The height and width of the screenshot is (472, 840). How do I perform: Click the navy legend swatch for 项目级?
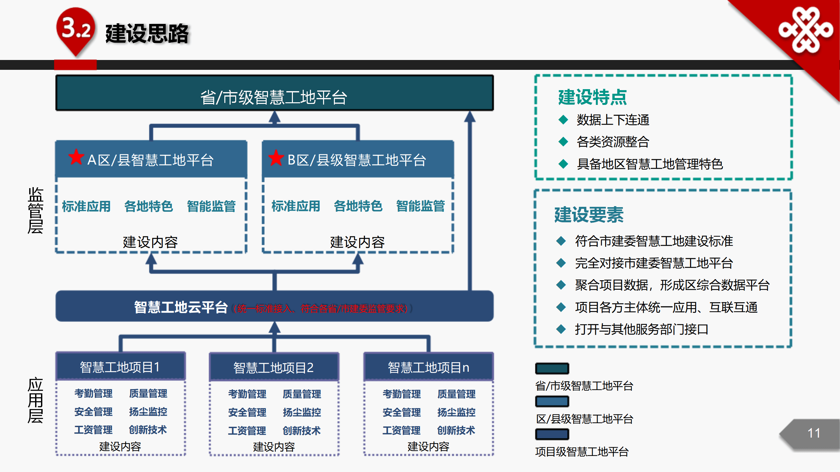(552, 434)
